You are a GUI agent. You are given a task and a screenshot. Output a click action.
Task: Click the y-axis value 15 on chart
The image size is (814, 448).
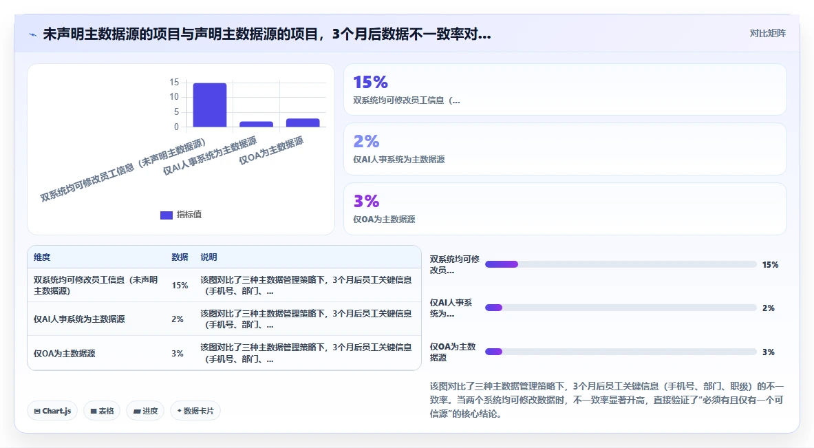174,82
